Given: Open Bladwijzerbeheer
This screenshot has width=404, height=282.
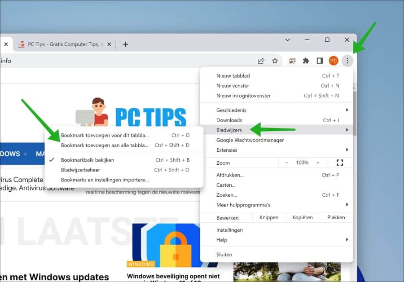Looking at the screenshot, I should coord(124,170).
